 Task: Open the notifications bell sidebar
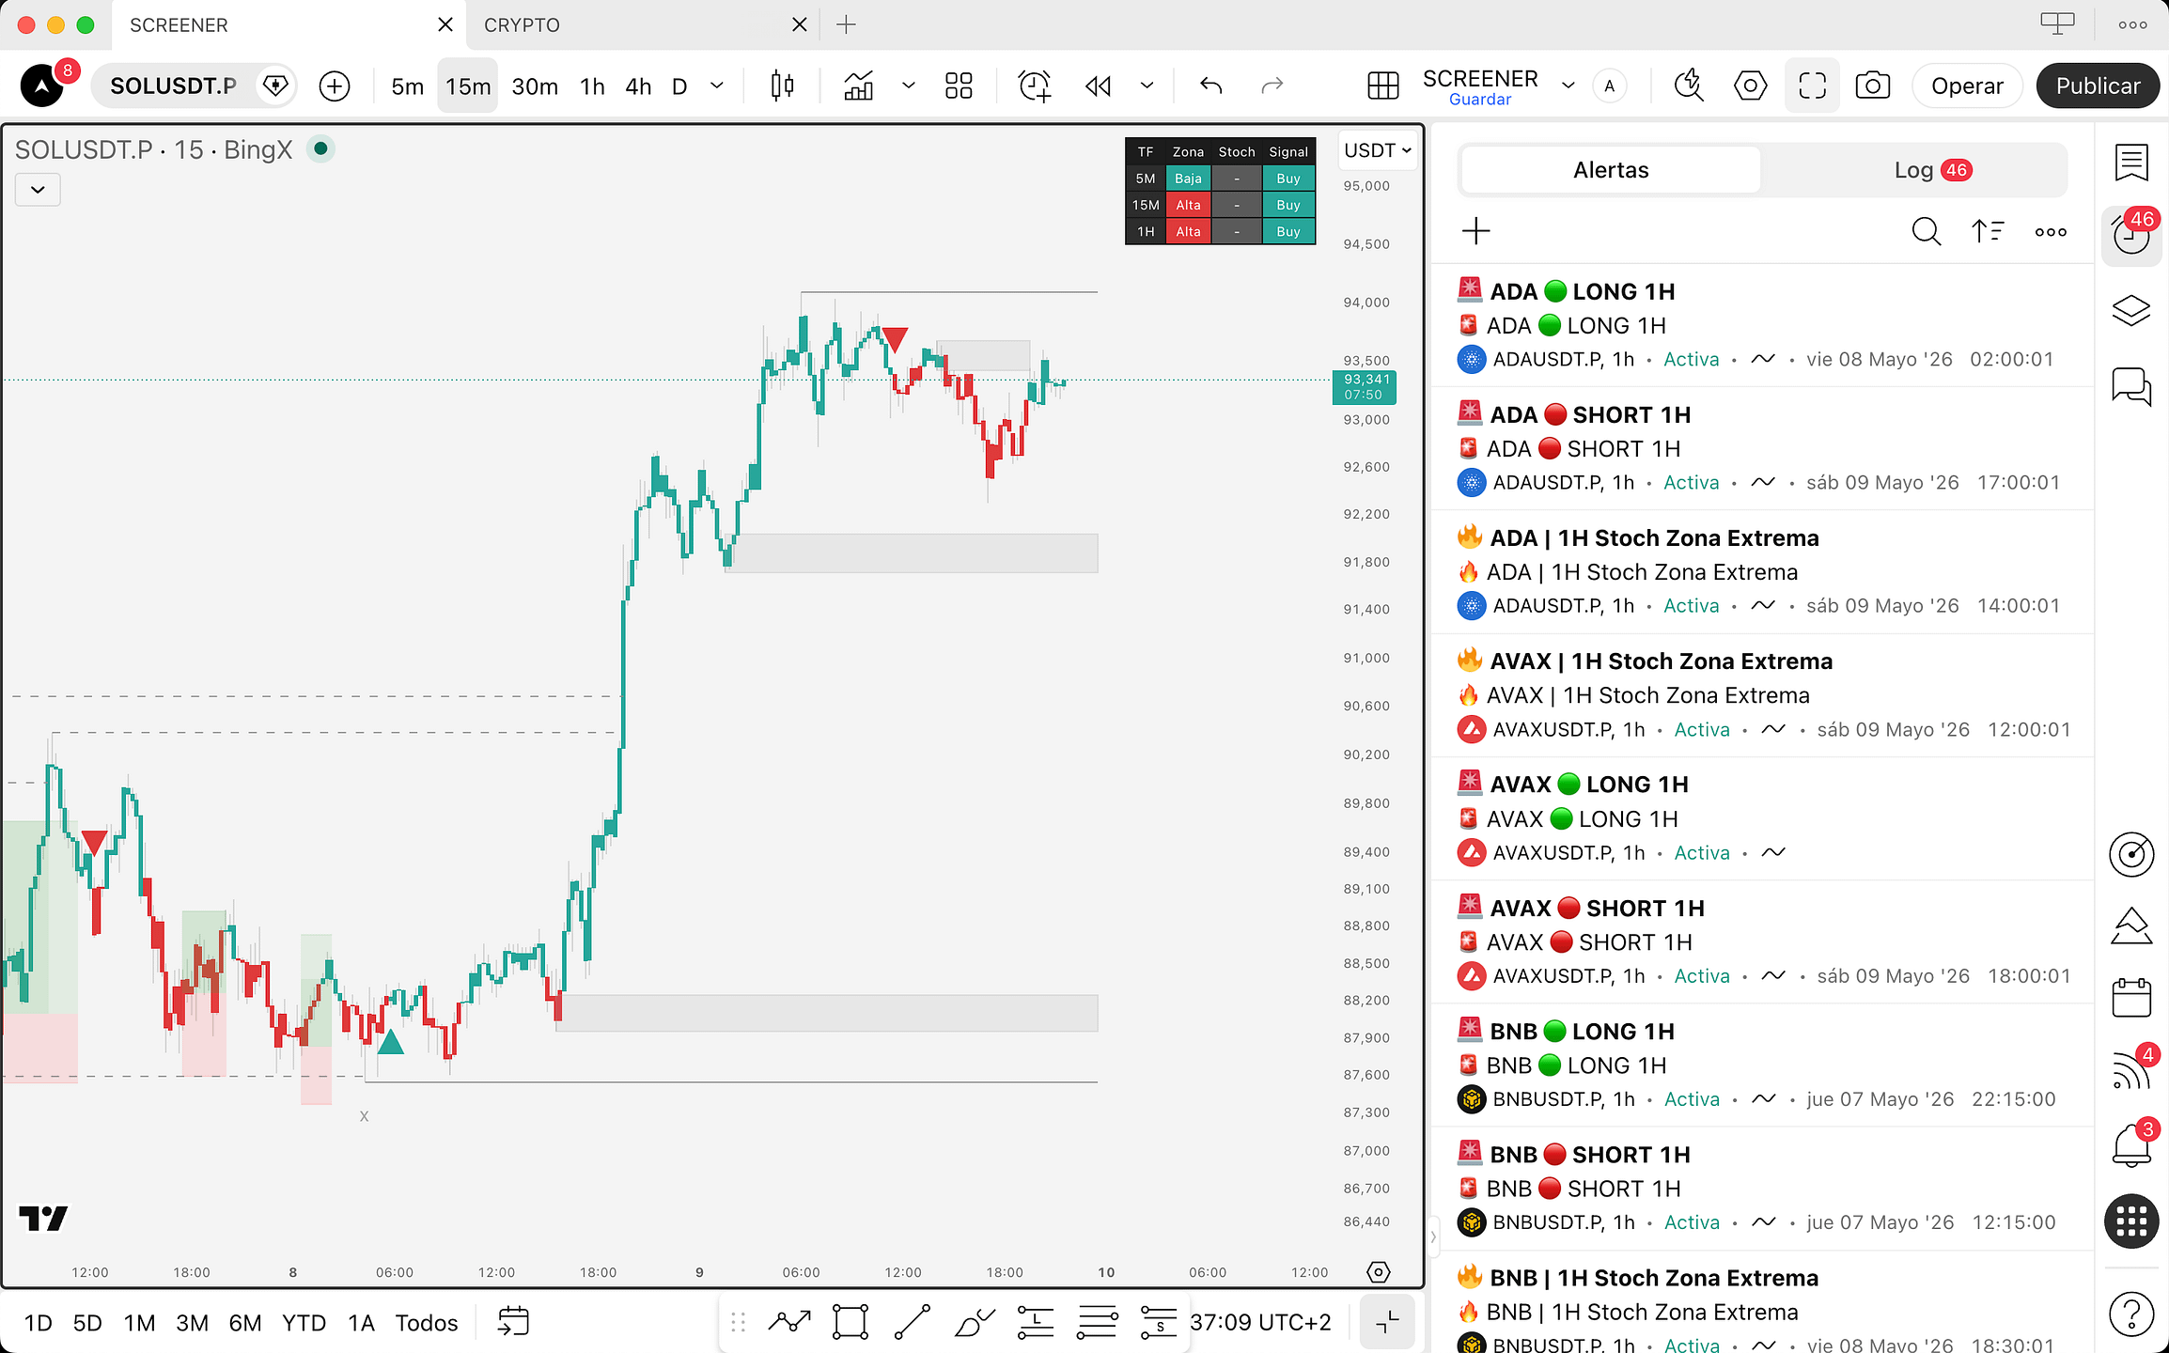[x=2131, y=1145]
